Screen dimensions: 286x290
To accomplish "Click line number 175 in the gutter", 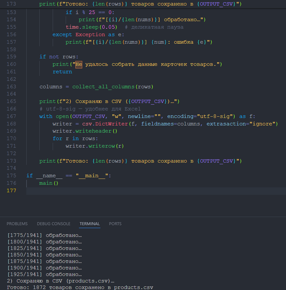I will coord(11,176).
